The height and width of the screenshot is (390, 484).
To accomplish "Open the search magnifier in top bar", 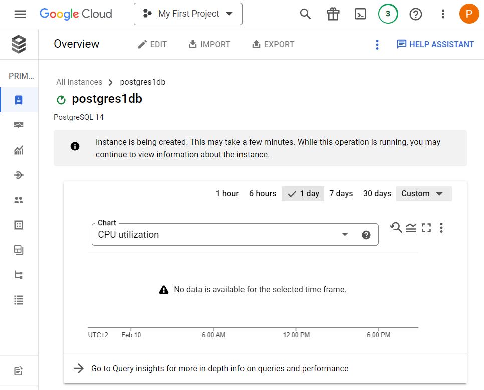I will [305, 14].
